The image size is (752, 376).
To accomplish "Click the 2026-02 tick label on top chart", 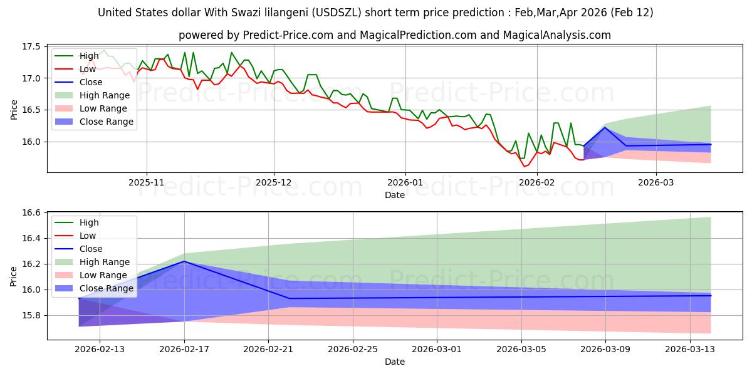I will 538,182.
